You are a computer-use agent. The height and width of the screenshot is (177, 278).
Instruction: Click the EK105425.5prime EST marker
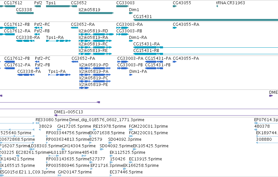tap(135, 149)
